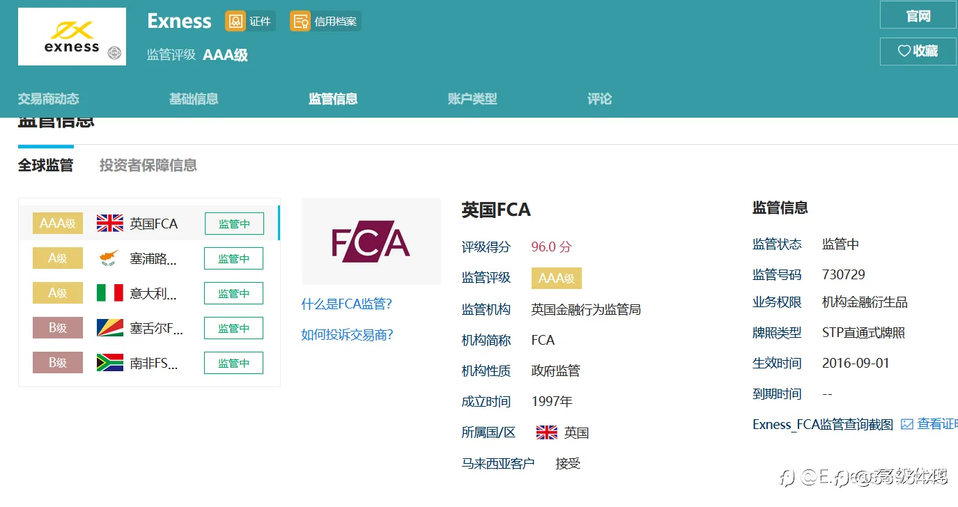Click the 收藏 favorite heart button

pos(918,51)
